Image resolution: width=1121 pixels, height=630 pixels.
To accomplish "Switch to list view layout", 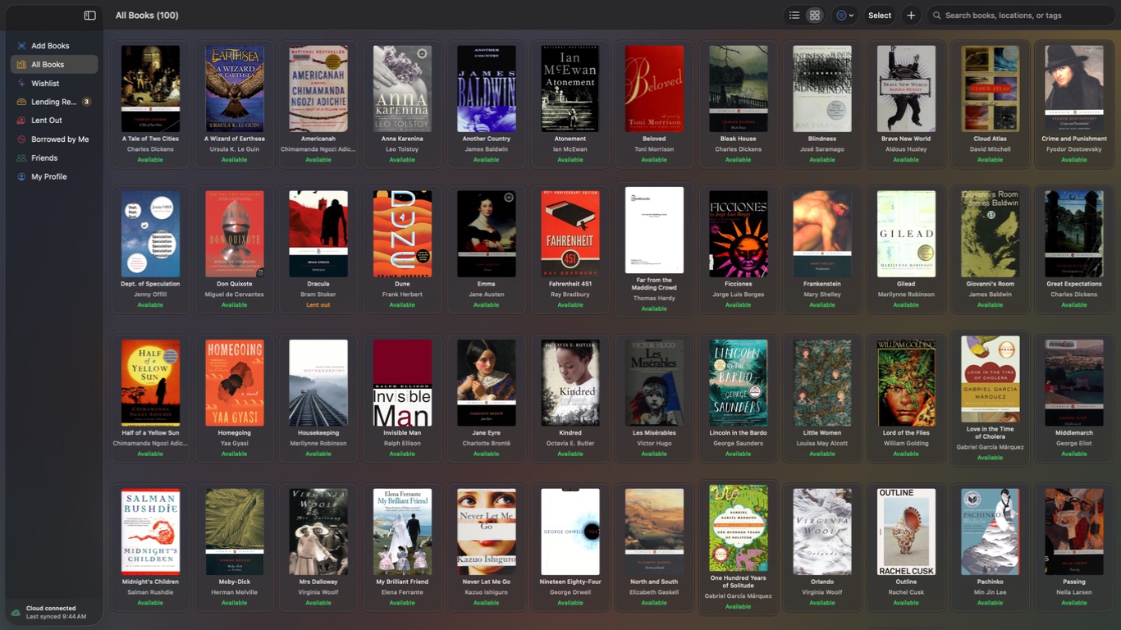I will tap(794, 16).
